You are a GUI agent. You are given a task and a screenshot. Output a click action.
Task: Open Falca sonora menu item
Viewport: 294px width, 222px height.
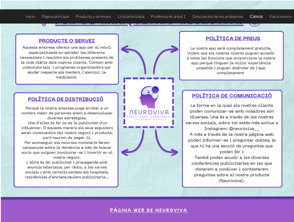(x=280, y=16)
